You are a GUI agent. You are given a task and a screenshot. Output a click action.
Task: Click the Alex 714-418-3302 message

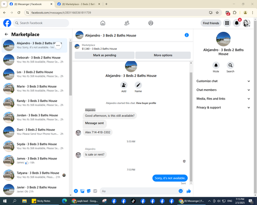pos(98,132)
